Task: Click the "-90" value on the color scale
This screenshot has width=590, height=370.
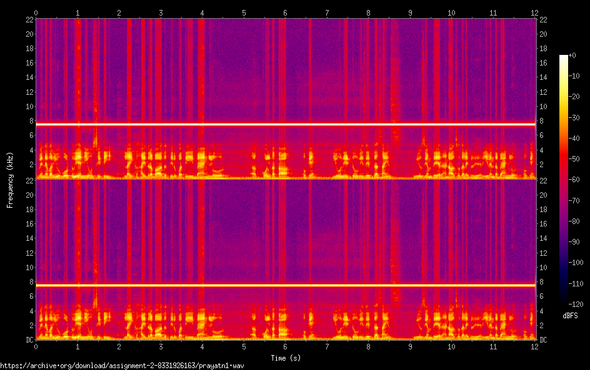Action: coord(574,242)
